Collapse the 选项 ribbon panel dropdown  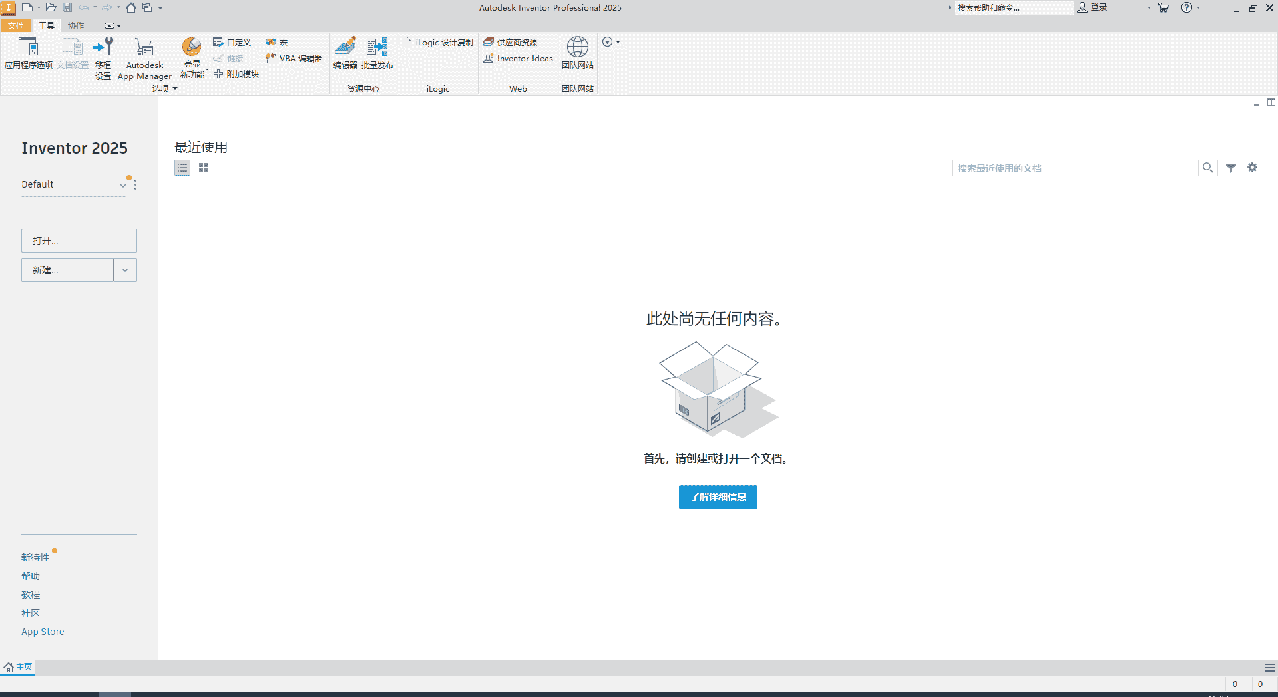point(175,88)
